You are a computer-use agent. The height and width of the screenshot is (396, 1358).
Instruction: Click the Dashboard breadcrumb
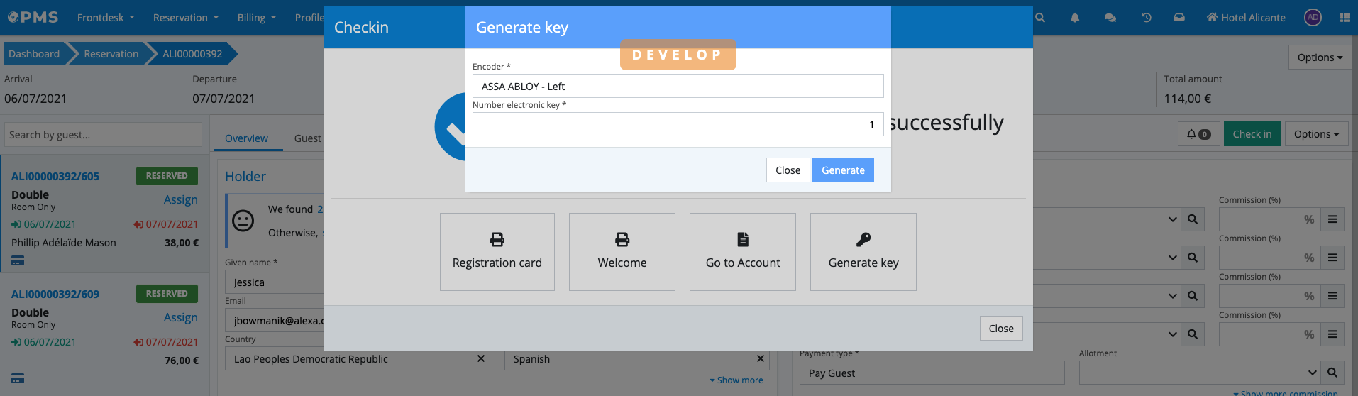point(34,54)
